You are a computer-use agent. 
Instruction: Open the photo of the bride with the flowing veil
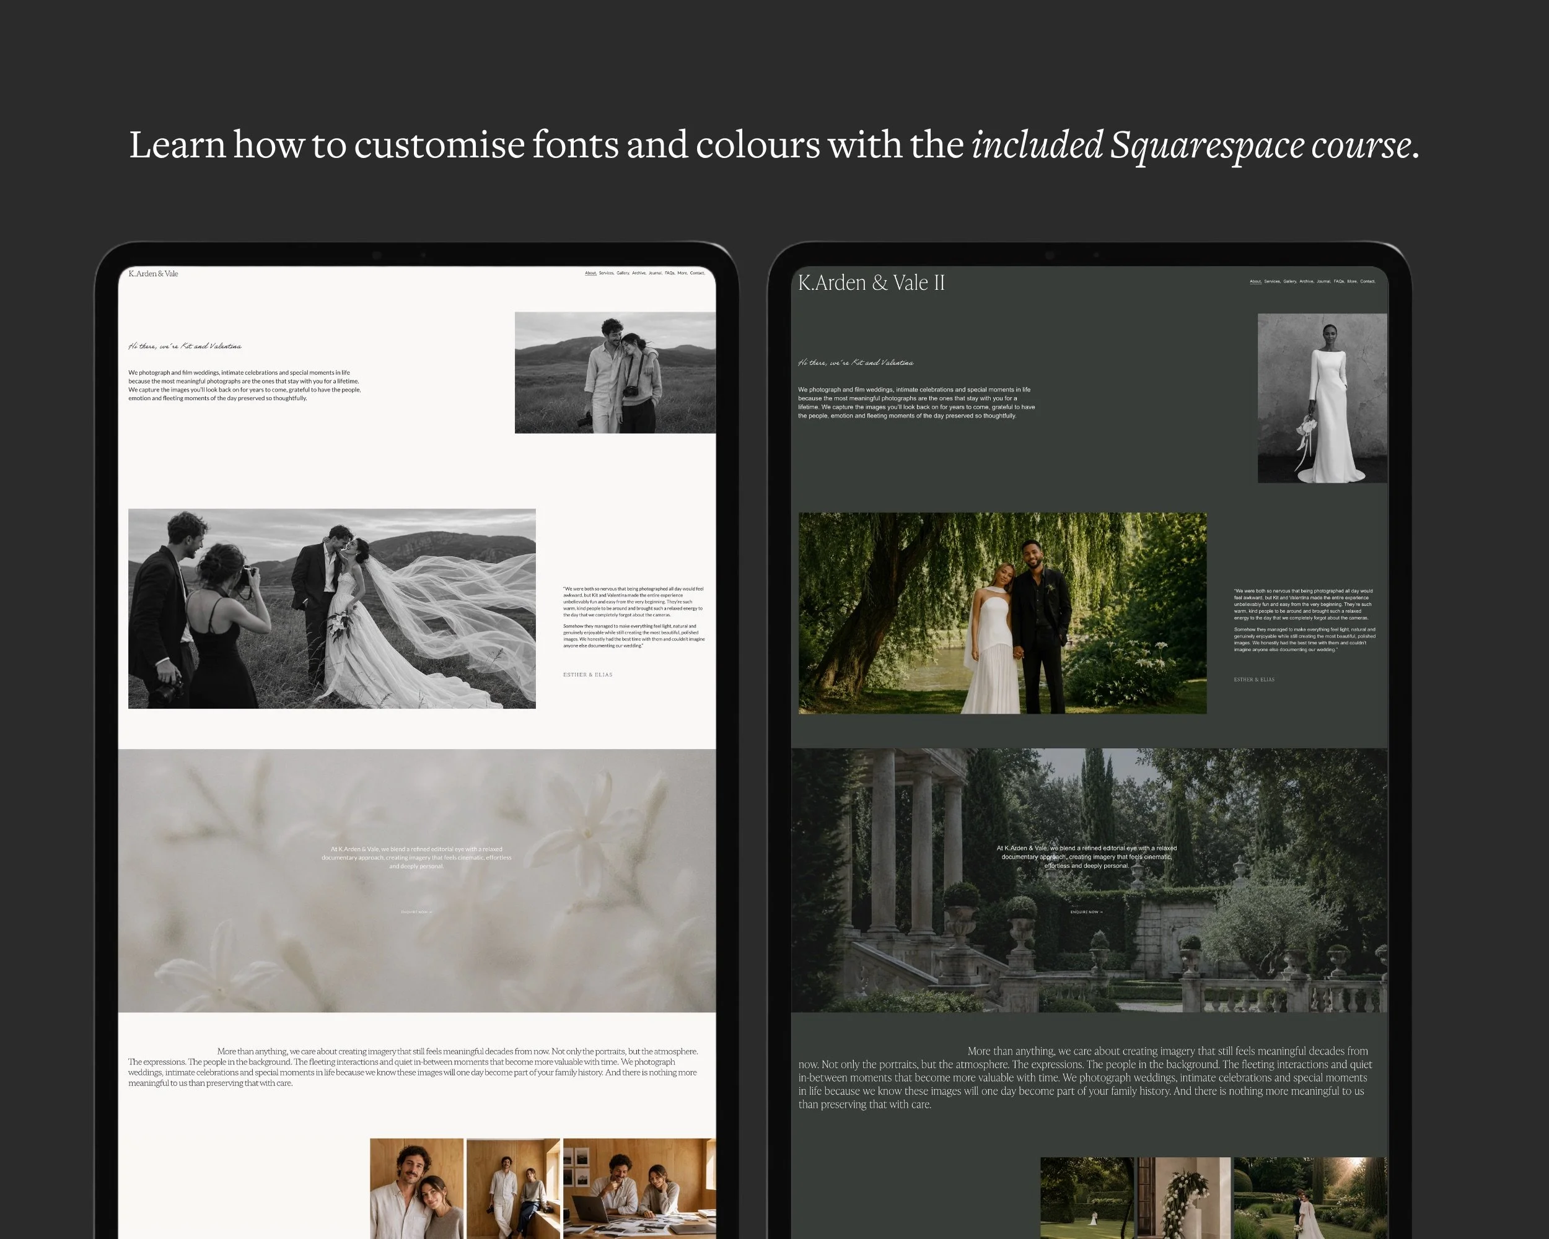pos(332,608)
